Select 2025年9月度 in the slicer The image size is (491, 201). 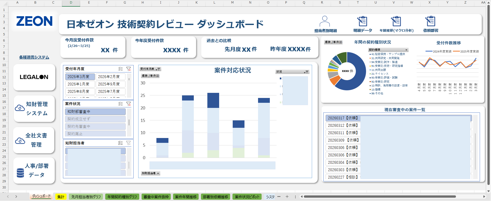[110, 84]
